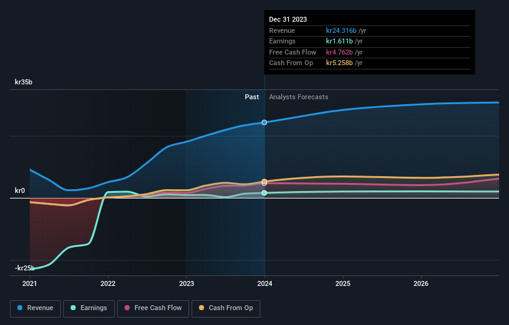Click the 2025 x-axis label
Viewport: 509px width, 325px height.
tap(343, 284)
